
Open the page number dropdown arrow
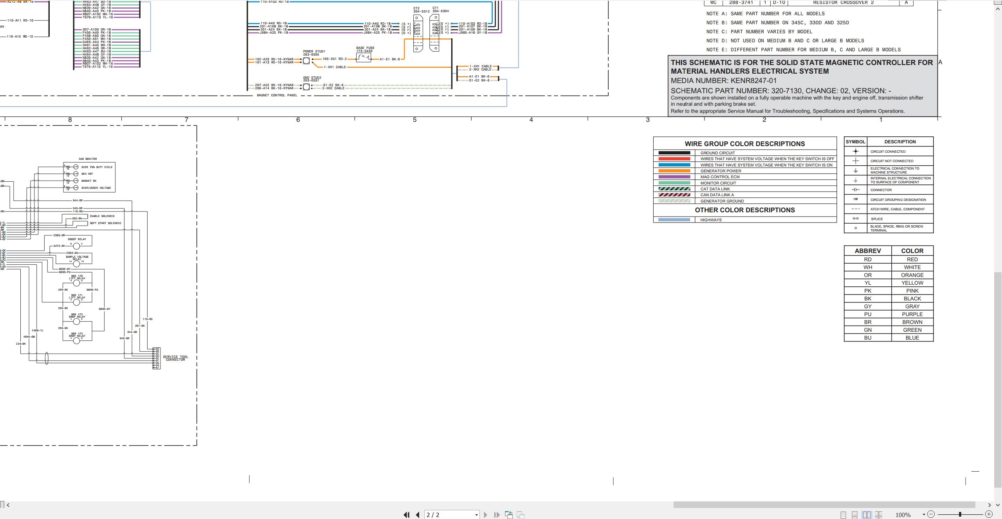click(x=476, y=515)
